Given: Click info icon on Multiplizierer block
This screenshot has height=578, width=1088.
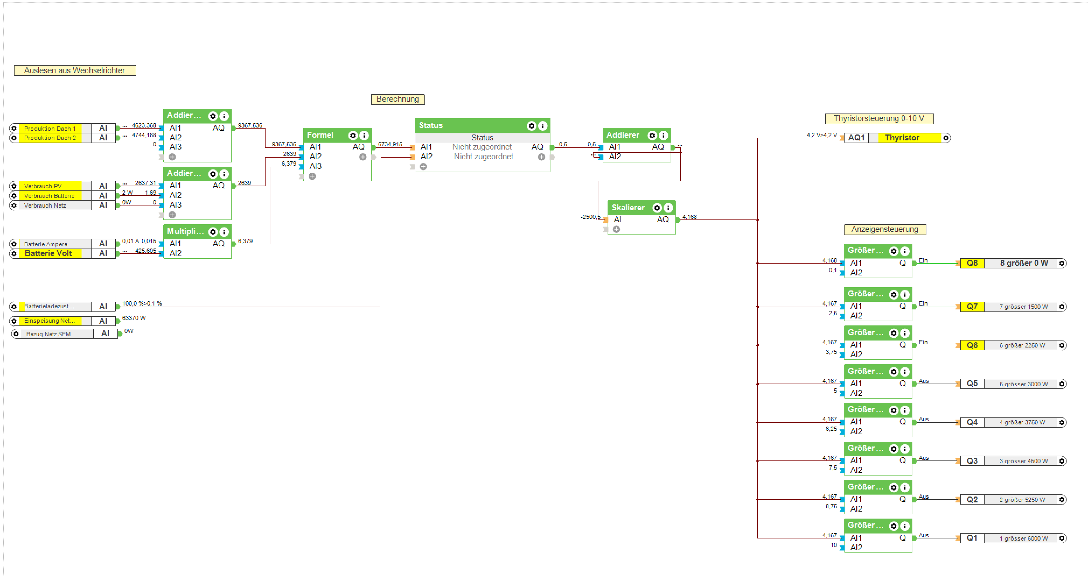Looking at the screenshot, I should click(x=224, y=232).
